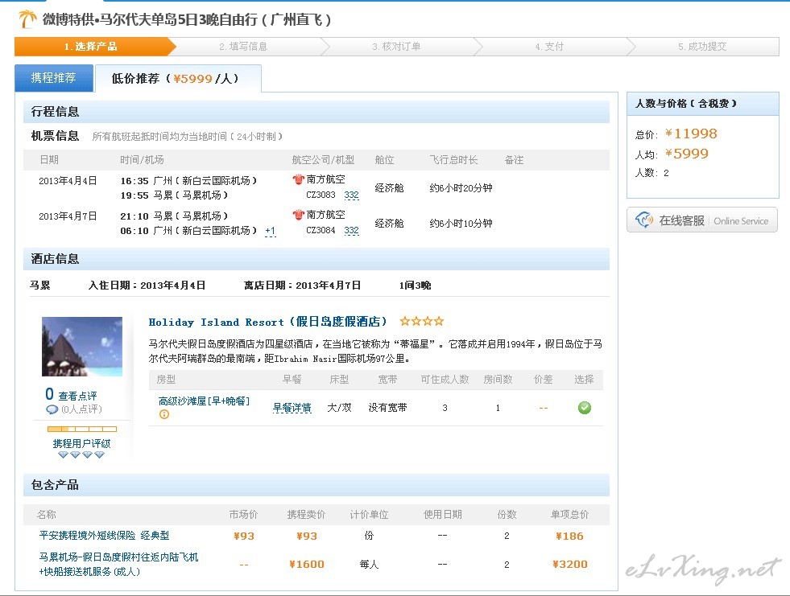Open the 在线客服 Online Service button

(x=702, y=220)
